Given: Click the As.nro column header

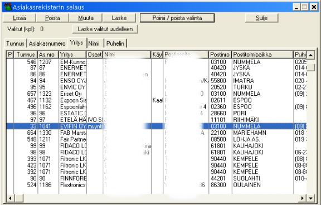Looking at the screenshot, I should (48, 55).
